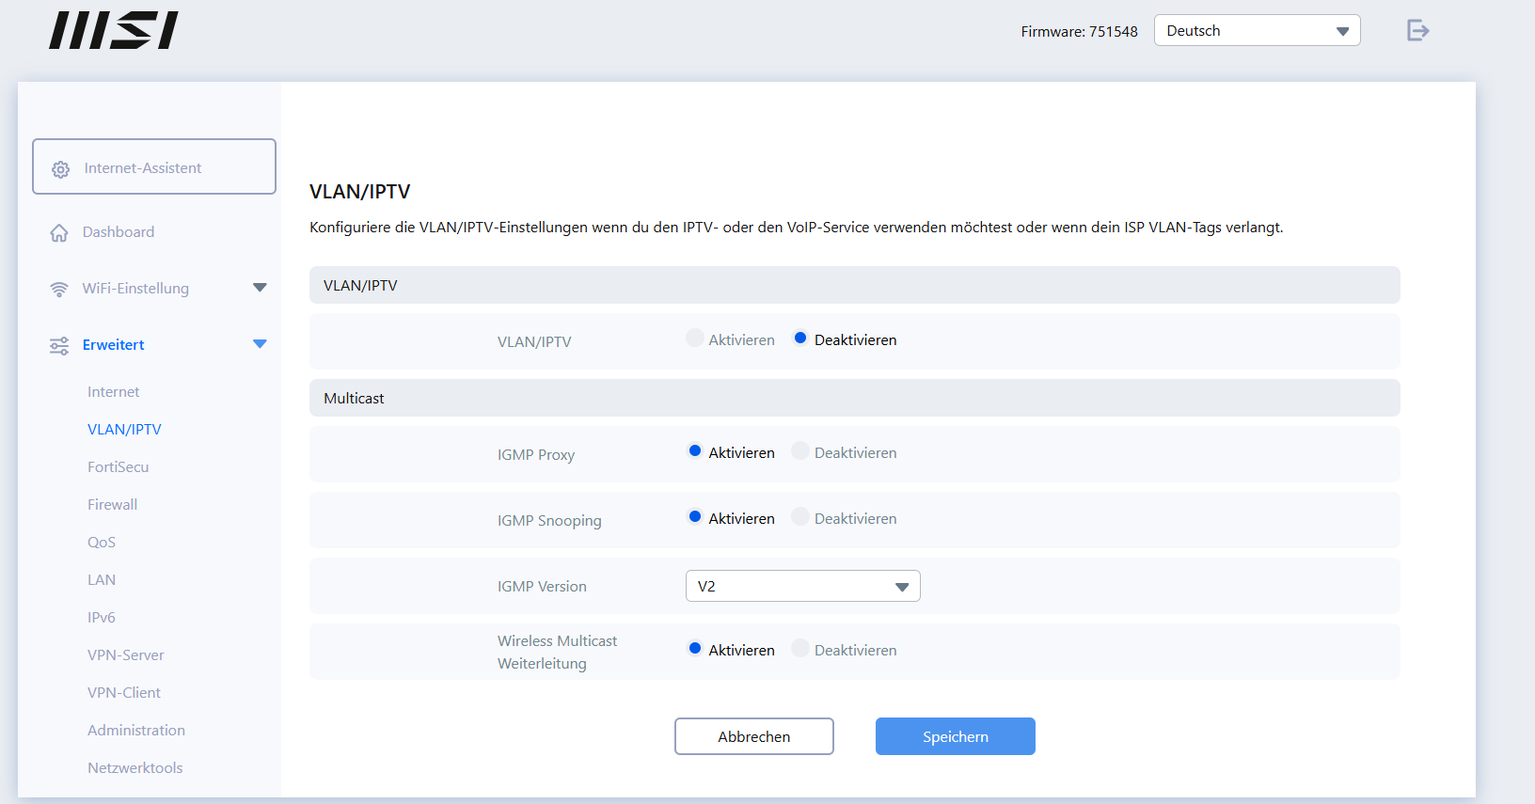Open the IGMP Version dropdown
1535x804 pixels.
[802, 586]
